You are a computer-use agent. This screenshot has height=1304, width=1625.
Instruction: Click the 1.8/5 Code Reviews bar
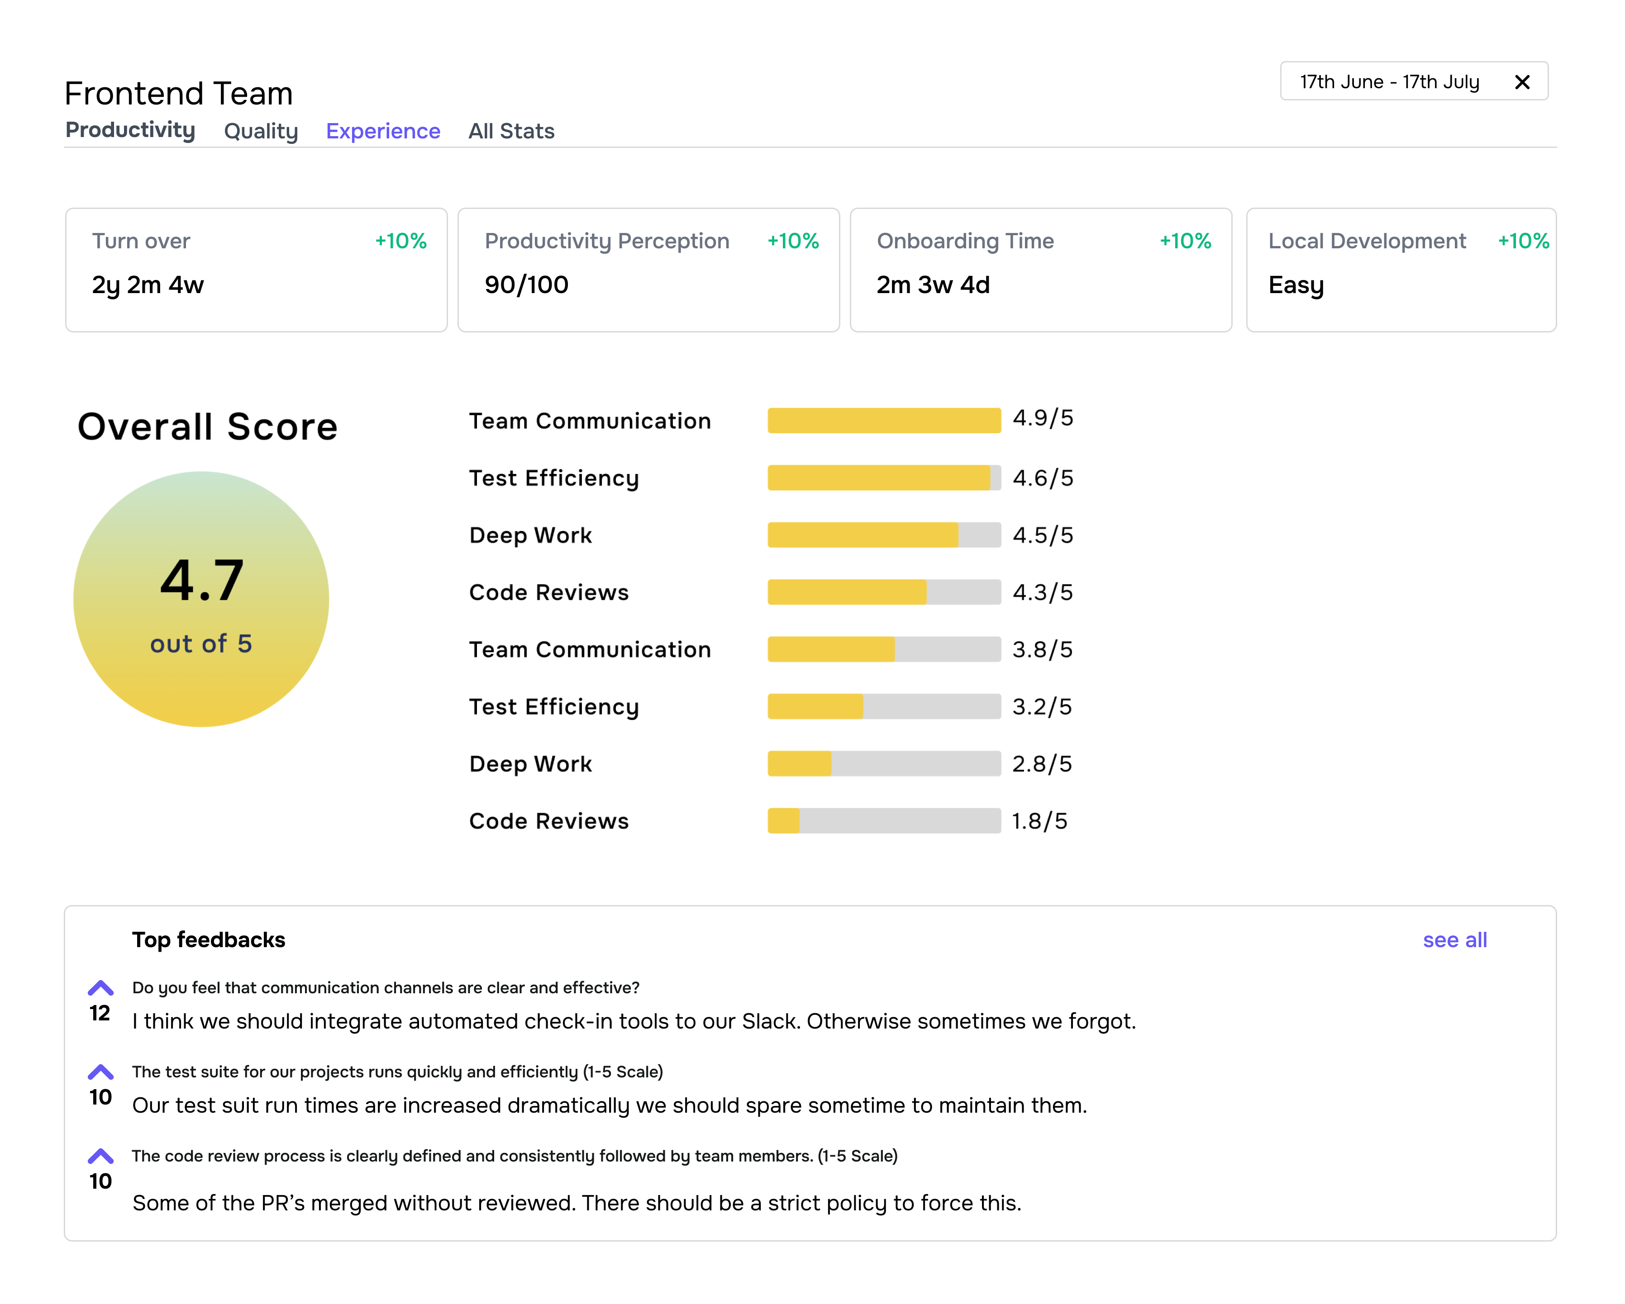pos(884,820)
